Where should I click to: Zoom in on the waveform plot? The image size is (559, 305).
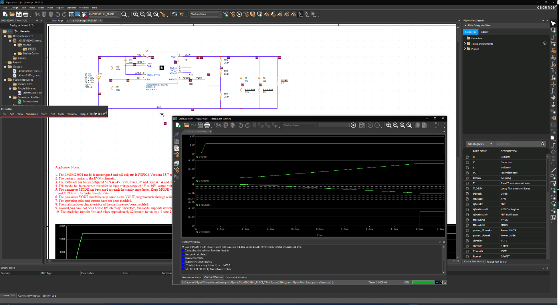(389, 125)
